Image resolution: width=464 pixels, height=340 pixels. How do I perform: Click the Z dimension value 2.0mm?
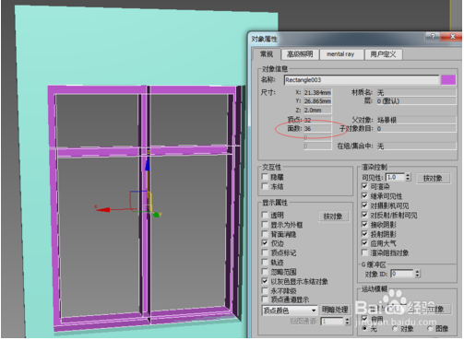[x=317, y=110]
